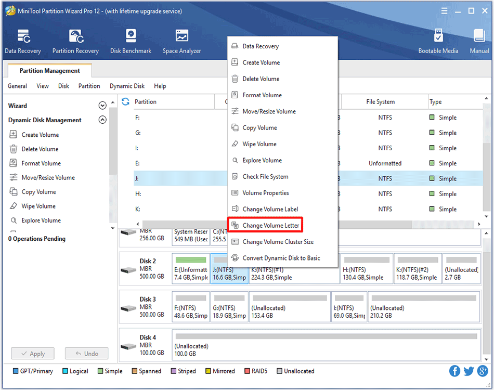Select Wipe Volume in the sidebar
This screenshot has height=390, width=494.
[38, 206]
